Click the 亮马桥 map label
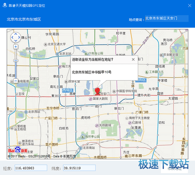Image resolution: width=195 pixels, height=175 pixels. pos(168,40)
